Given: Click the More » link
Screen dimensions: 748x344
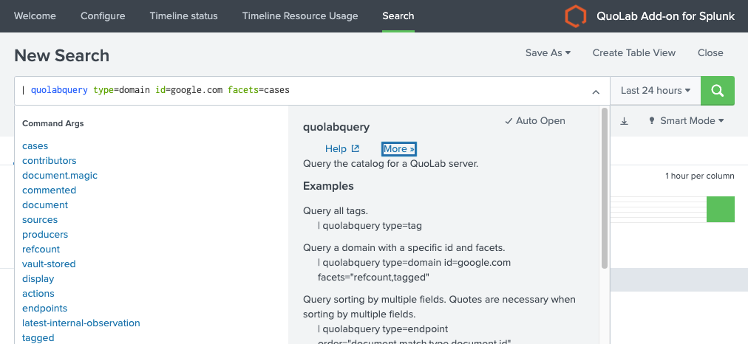Looking at the screenshot, I should (399, 149).
